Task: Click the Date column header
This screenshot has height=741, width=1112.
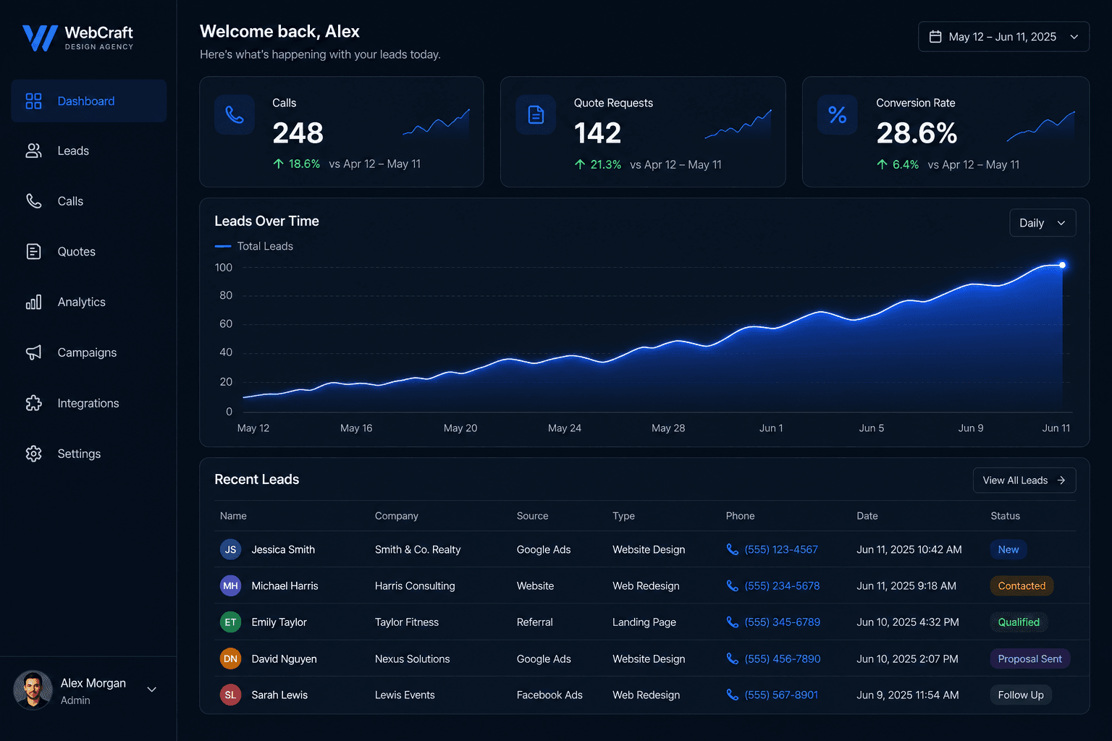Action: tap(867, 516)
